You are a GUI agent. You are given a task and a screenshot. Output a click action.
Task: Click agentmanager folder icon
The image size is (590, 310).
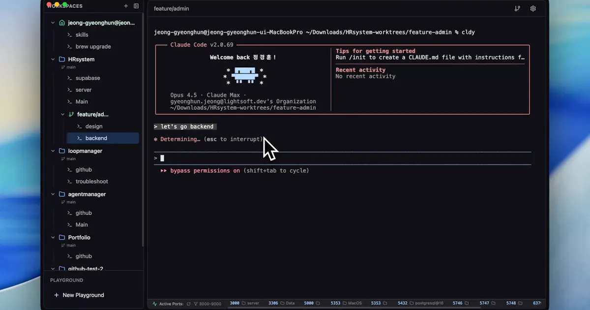tap(61, 194)
